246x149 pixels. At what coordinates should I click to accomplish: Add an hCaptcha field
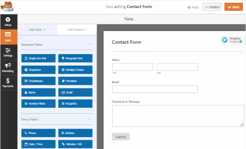point(75,104)
